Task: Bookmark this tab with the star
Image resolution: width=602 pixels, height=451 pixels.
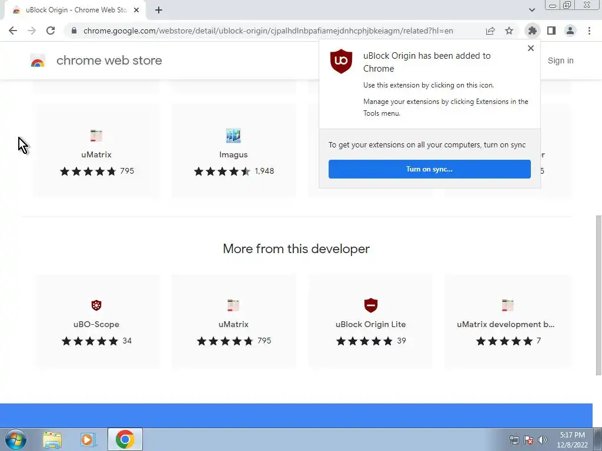Action: coord(509,31)
